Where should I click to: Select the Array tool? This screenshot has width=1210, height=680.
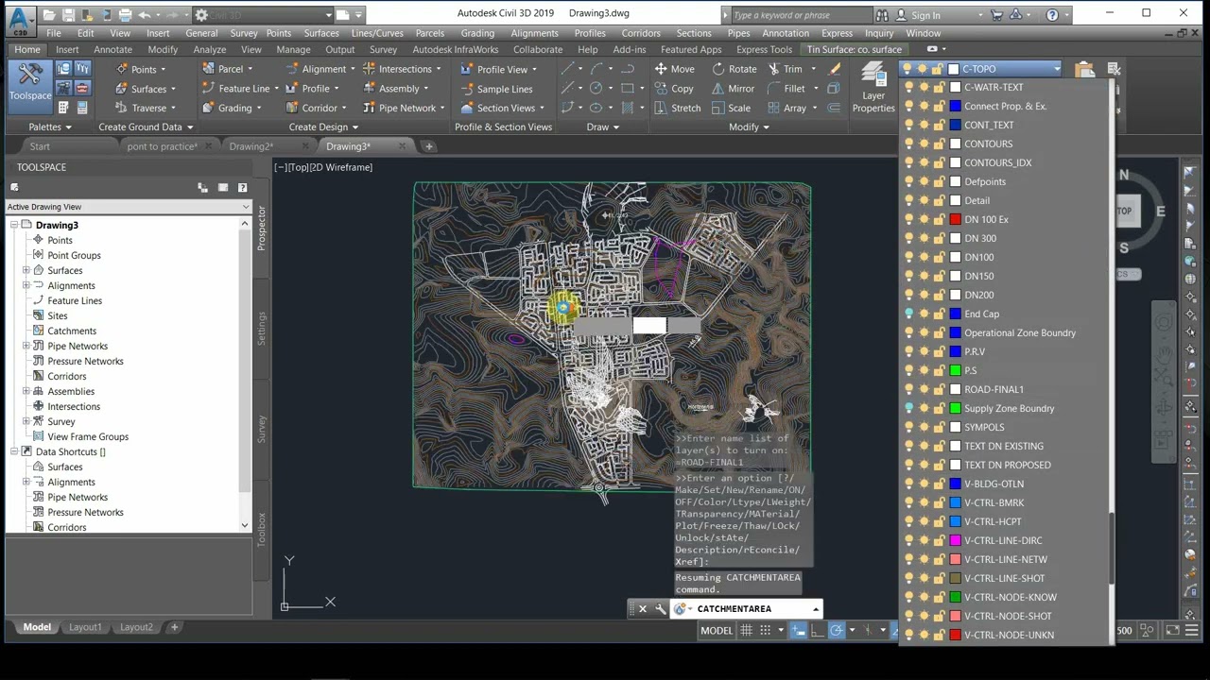[x=786, y=108]
